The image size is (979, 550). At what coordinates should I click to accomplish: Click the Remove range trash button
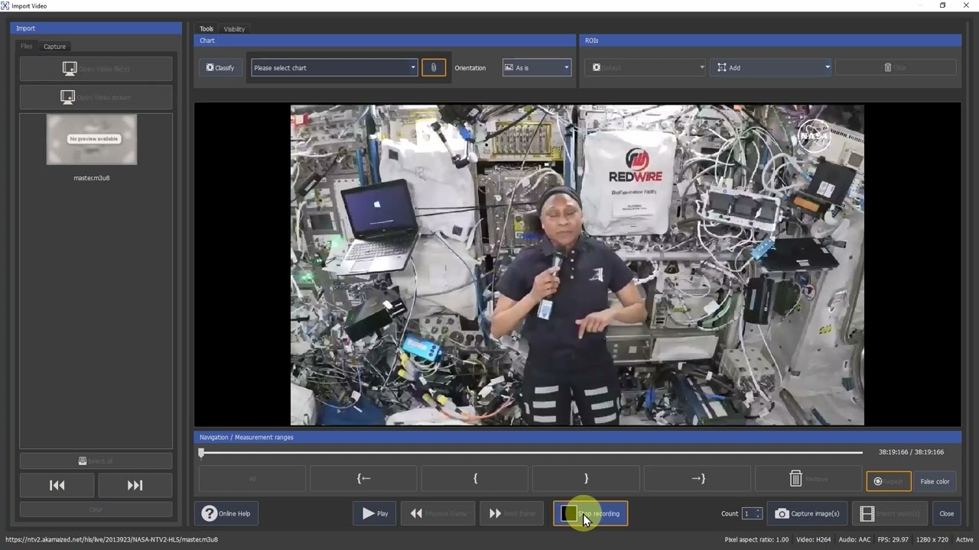808,479
